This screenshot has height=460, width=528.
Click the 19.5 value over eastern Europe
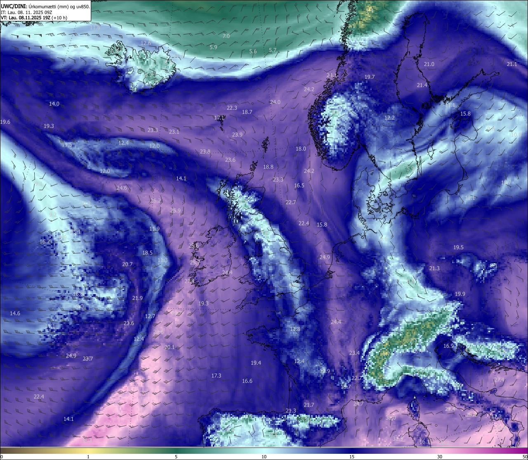[x=458, y=248]
